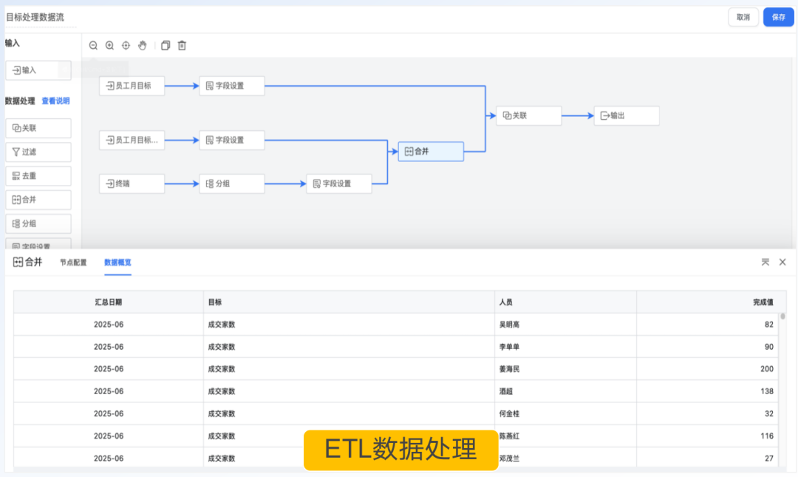Open the 员工月目标 input node
798x477 pixels.
coord(132,85)
